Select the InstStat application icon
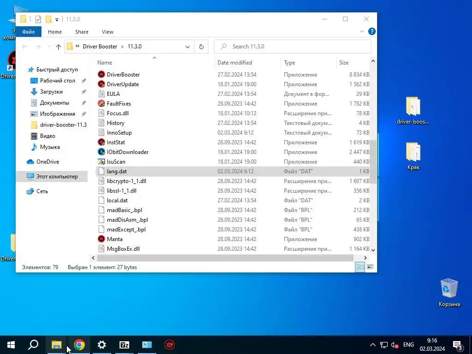 [101, 142]
